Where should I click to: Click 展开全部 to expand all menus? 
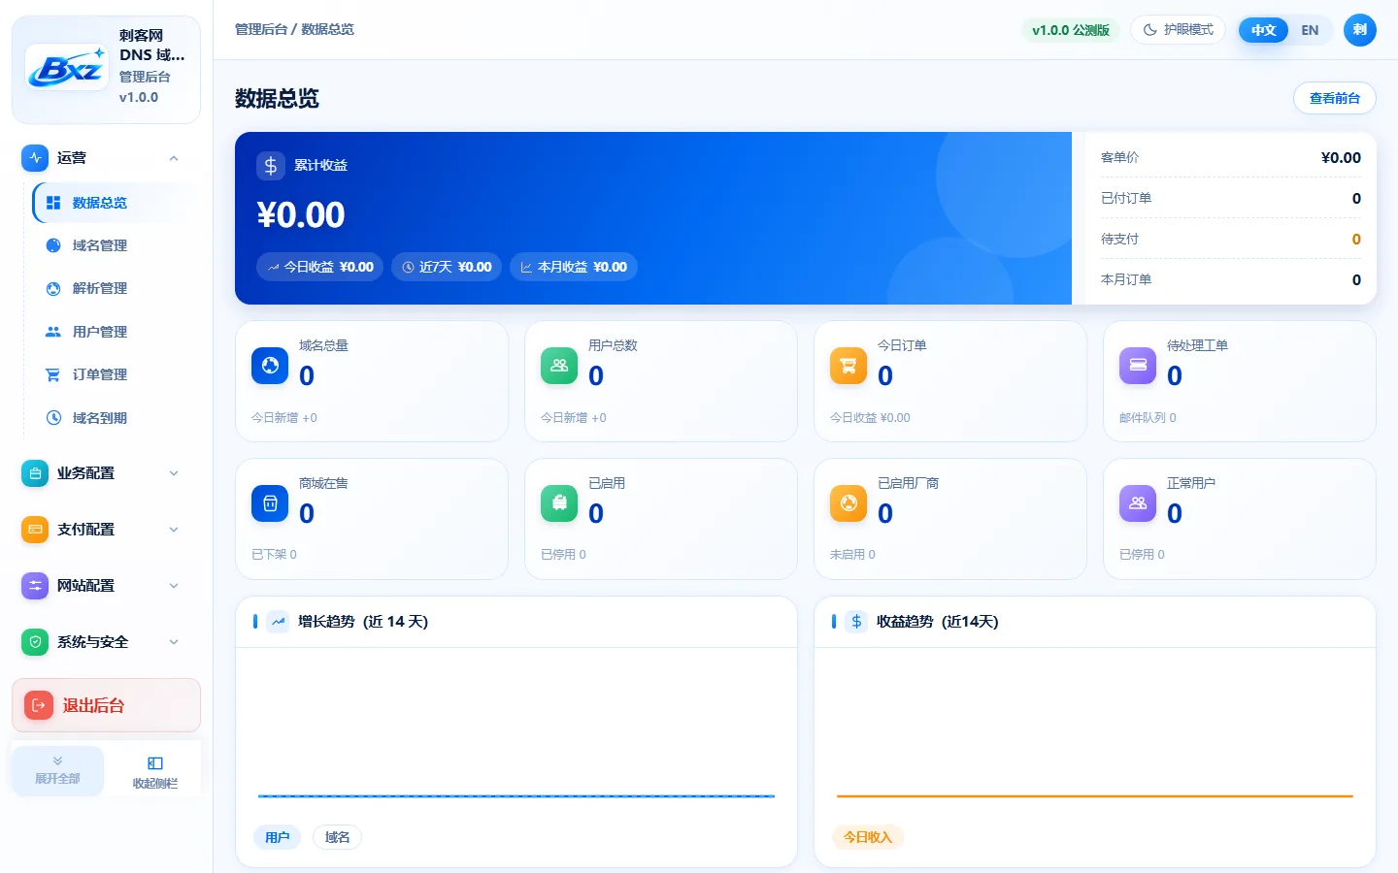coord(57,771)
